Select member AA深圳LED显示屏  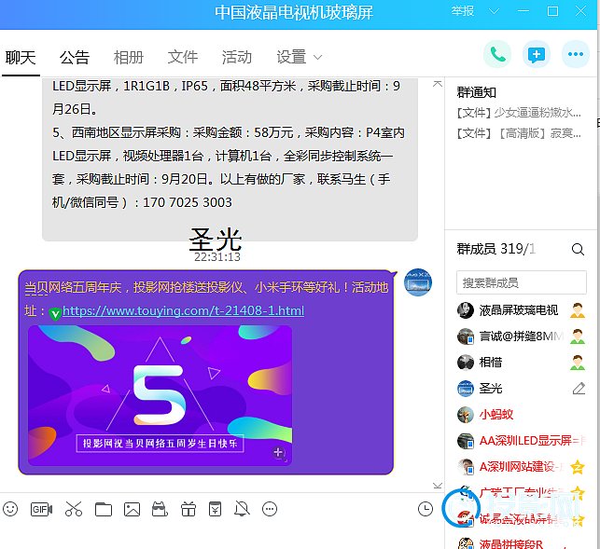(522, 441)
